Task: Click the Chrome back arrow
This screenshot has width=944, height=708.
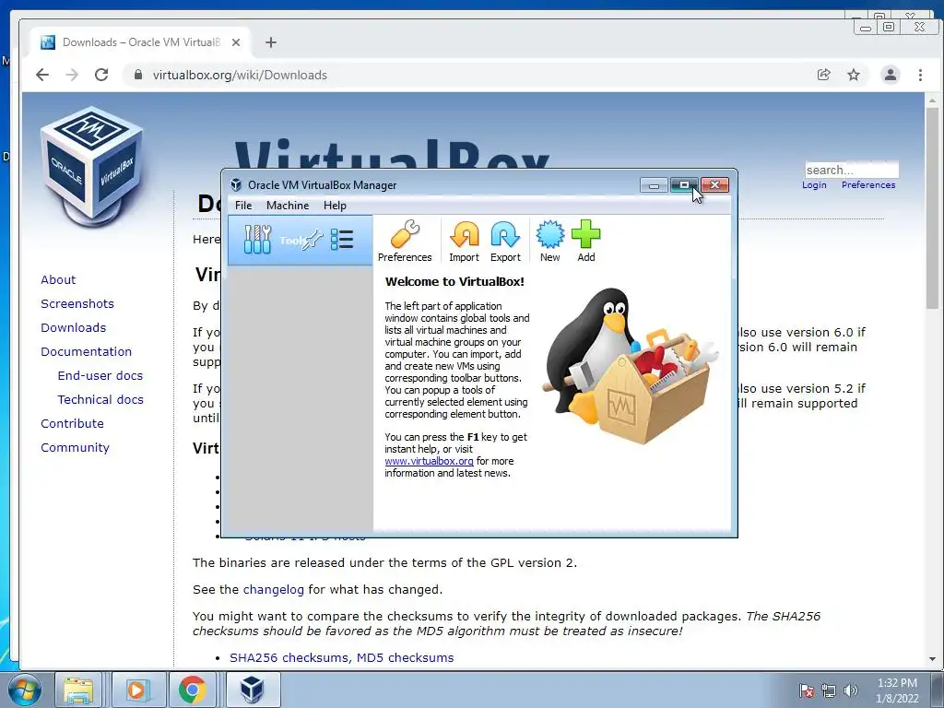Action: pos(42,75)
